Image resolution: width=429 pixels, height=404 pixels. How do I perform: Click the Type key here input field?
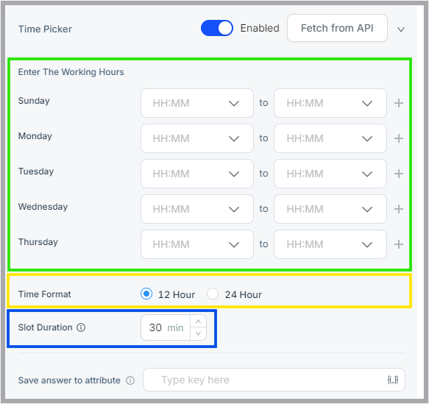coord(274,380)
